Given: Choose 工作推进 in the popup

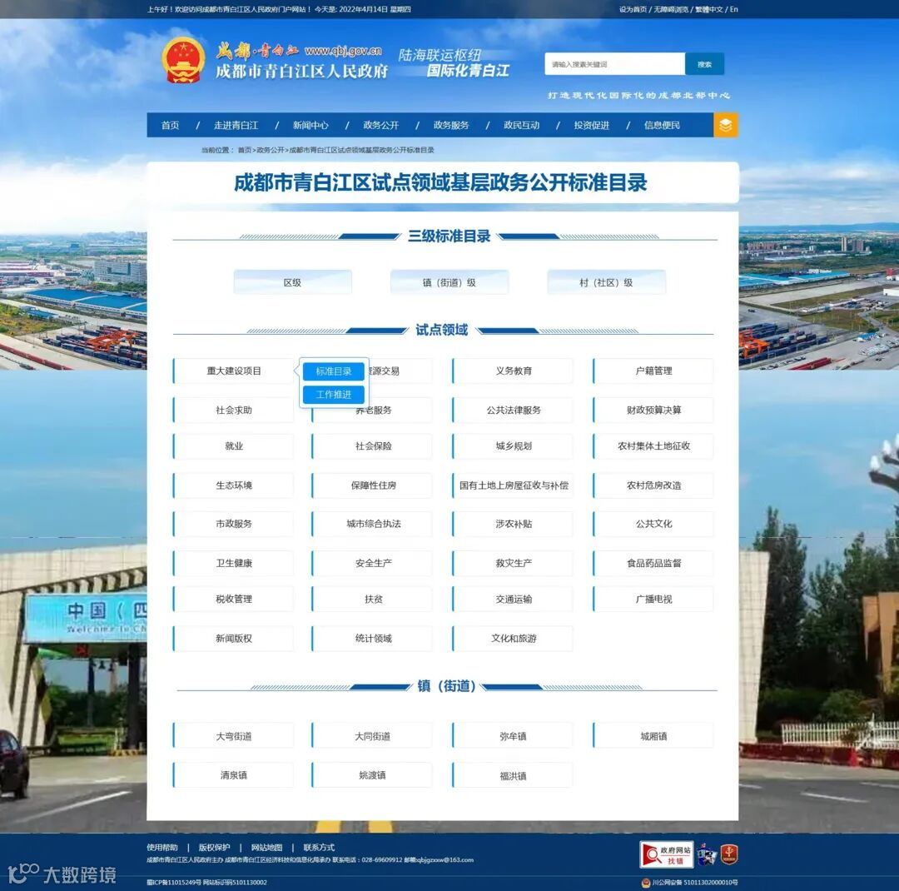Looking at the screenshot, I should [334, 394].
